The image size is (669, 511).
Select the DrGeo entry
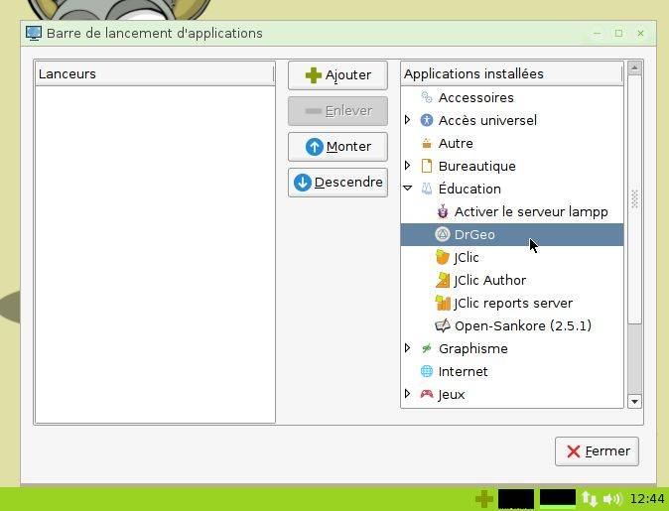coord(512,234)
